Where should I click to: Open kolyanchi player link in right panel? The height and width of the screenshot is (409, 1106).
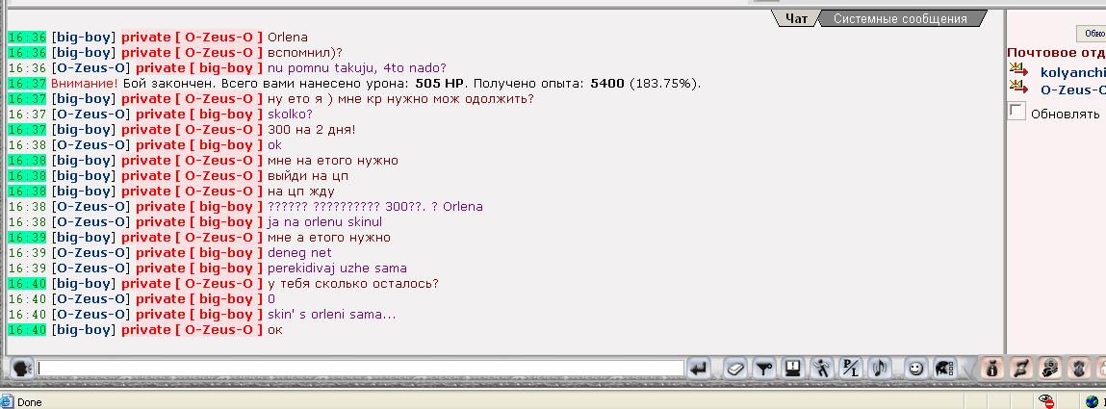coord(1072,72)
